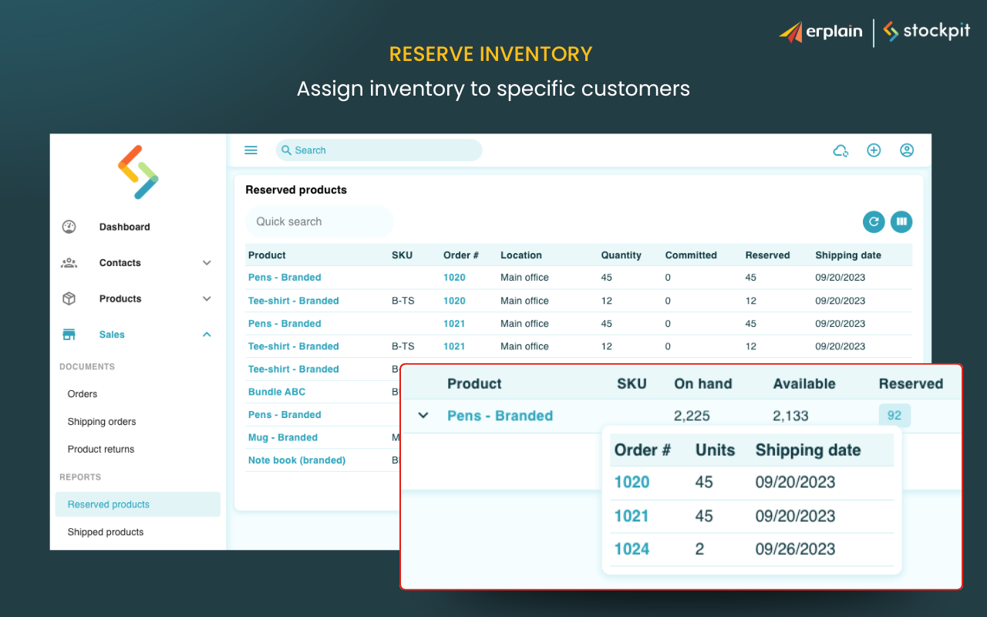The width and height of the screenshot is (987, 617).
Task: Open the hamburger menu icon
Action: coord(251,150)
